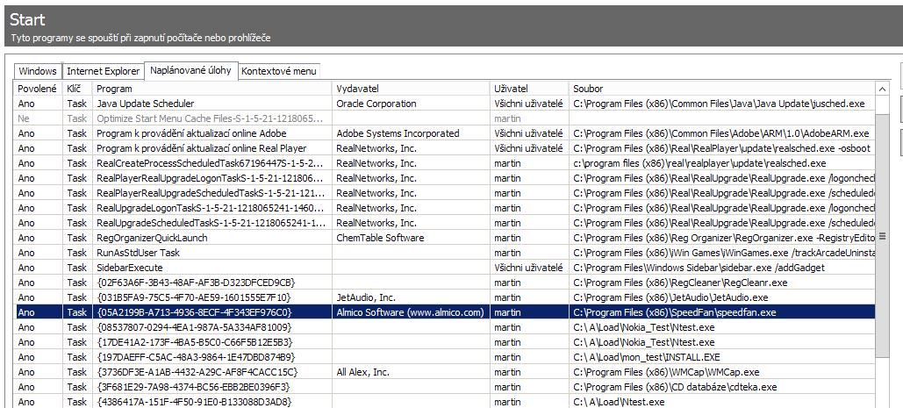Sort list by Klíč column header

click(x=74, y=89)
